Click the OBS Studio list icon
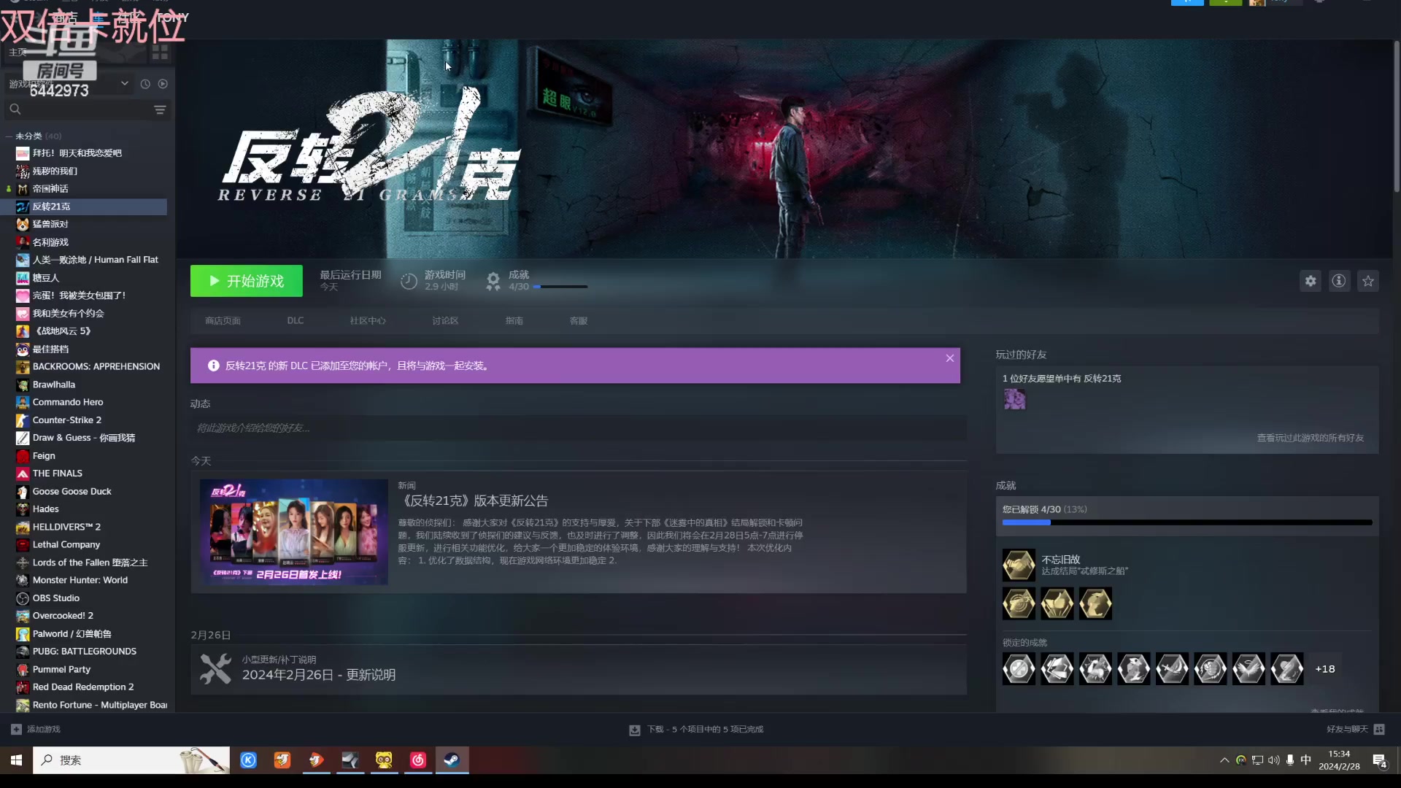Image resolution: width=1401 pixels, height=788 pixels. pyautogui.click(x=23, y=598)
